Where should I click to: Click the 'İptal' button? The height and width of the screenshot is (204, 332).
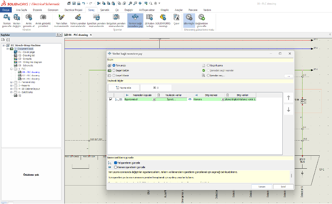coord(283,187)
